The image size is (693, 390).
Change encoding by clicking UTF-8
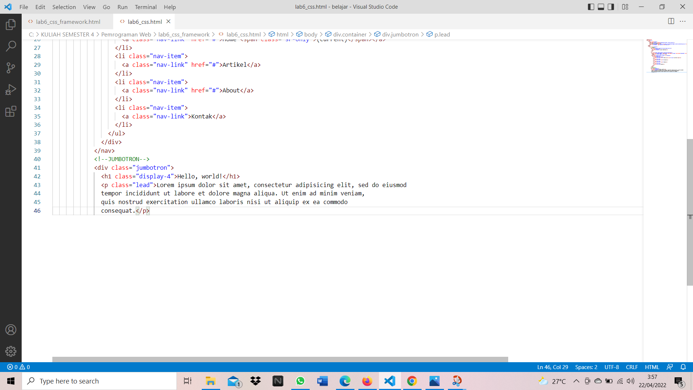(x=611, y=367)
